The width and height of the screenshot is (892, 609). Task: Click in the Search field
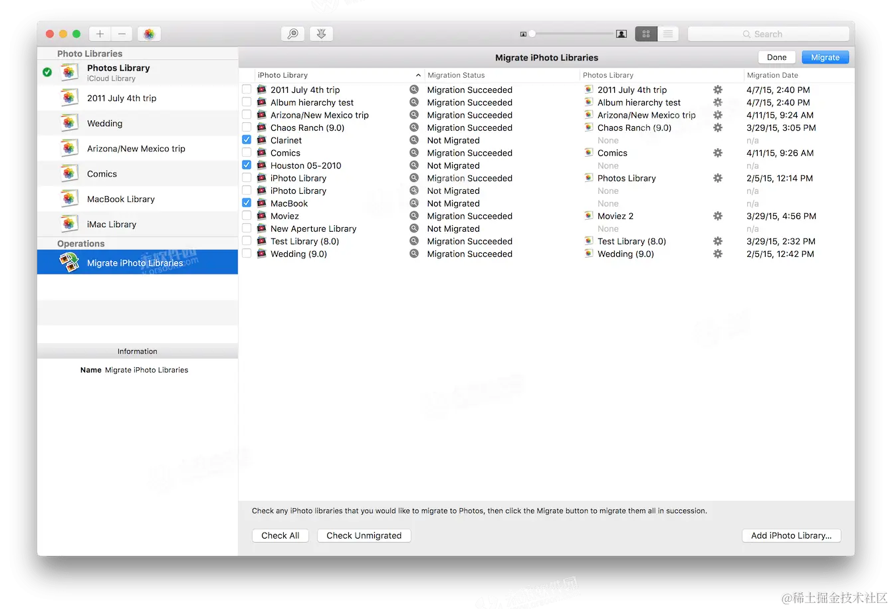[768, 34]
